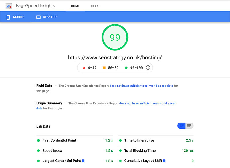Click the 1.2 s First Contentful Paint value
Viewport: 230px width, 168px height.
tap(109, 140)
